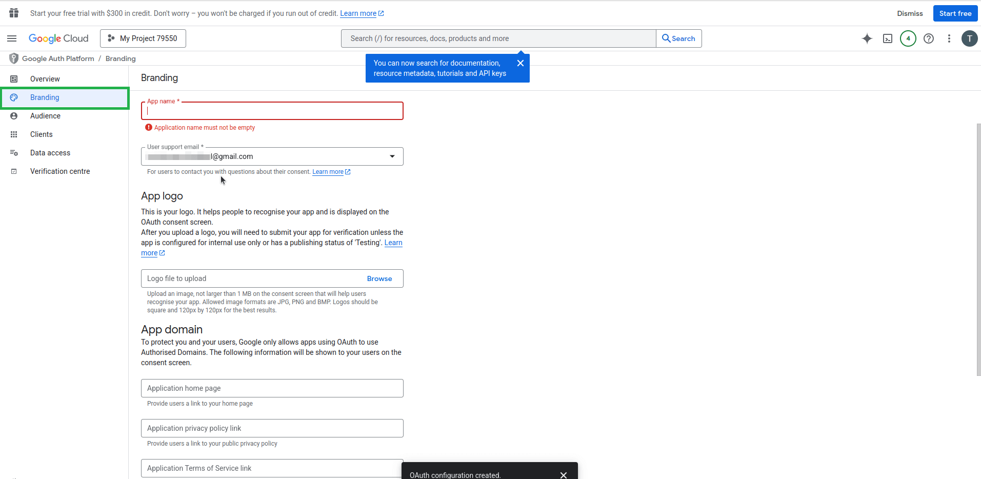The image size is (981, 479).
Task: Dismiss the OAuth configuration created toast
Action: [x=563, y=475]
